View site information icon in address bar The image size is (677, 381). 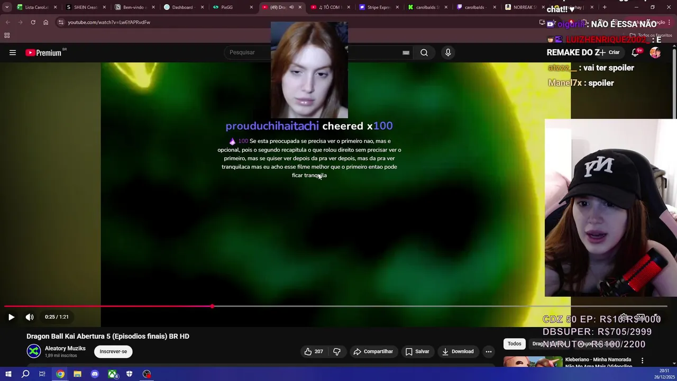pyautogui.click(x=61, y=22)
